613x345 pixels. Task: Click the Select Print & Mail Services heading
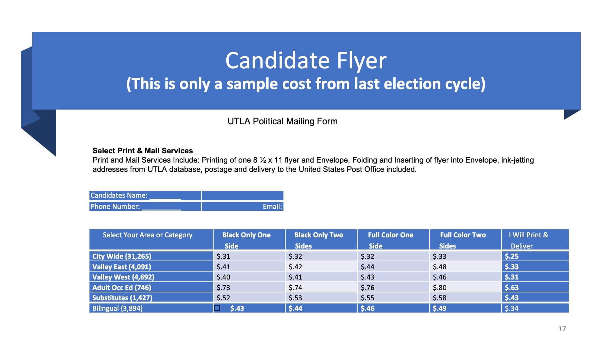(x=143, y=151)
